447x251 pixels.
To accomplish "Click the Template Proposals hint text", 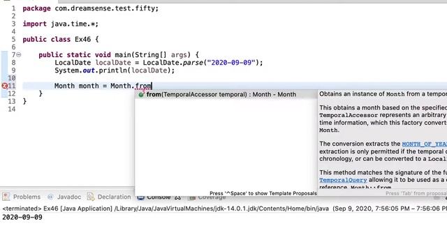I will point(263,193).
